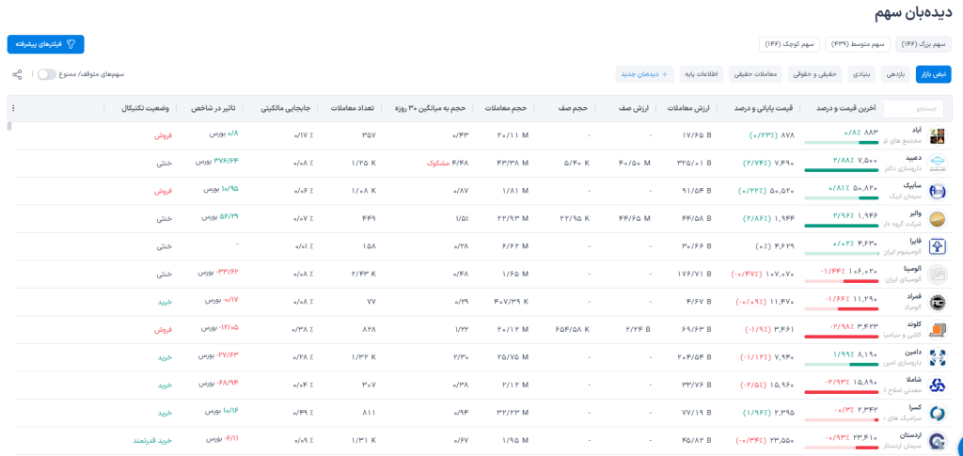Click the کلوند orange logo icon
The image size is (963, 456).
click(937, 330)
